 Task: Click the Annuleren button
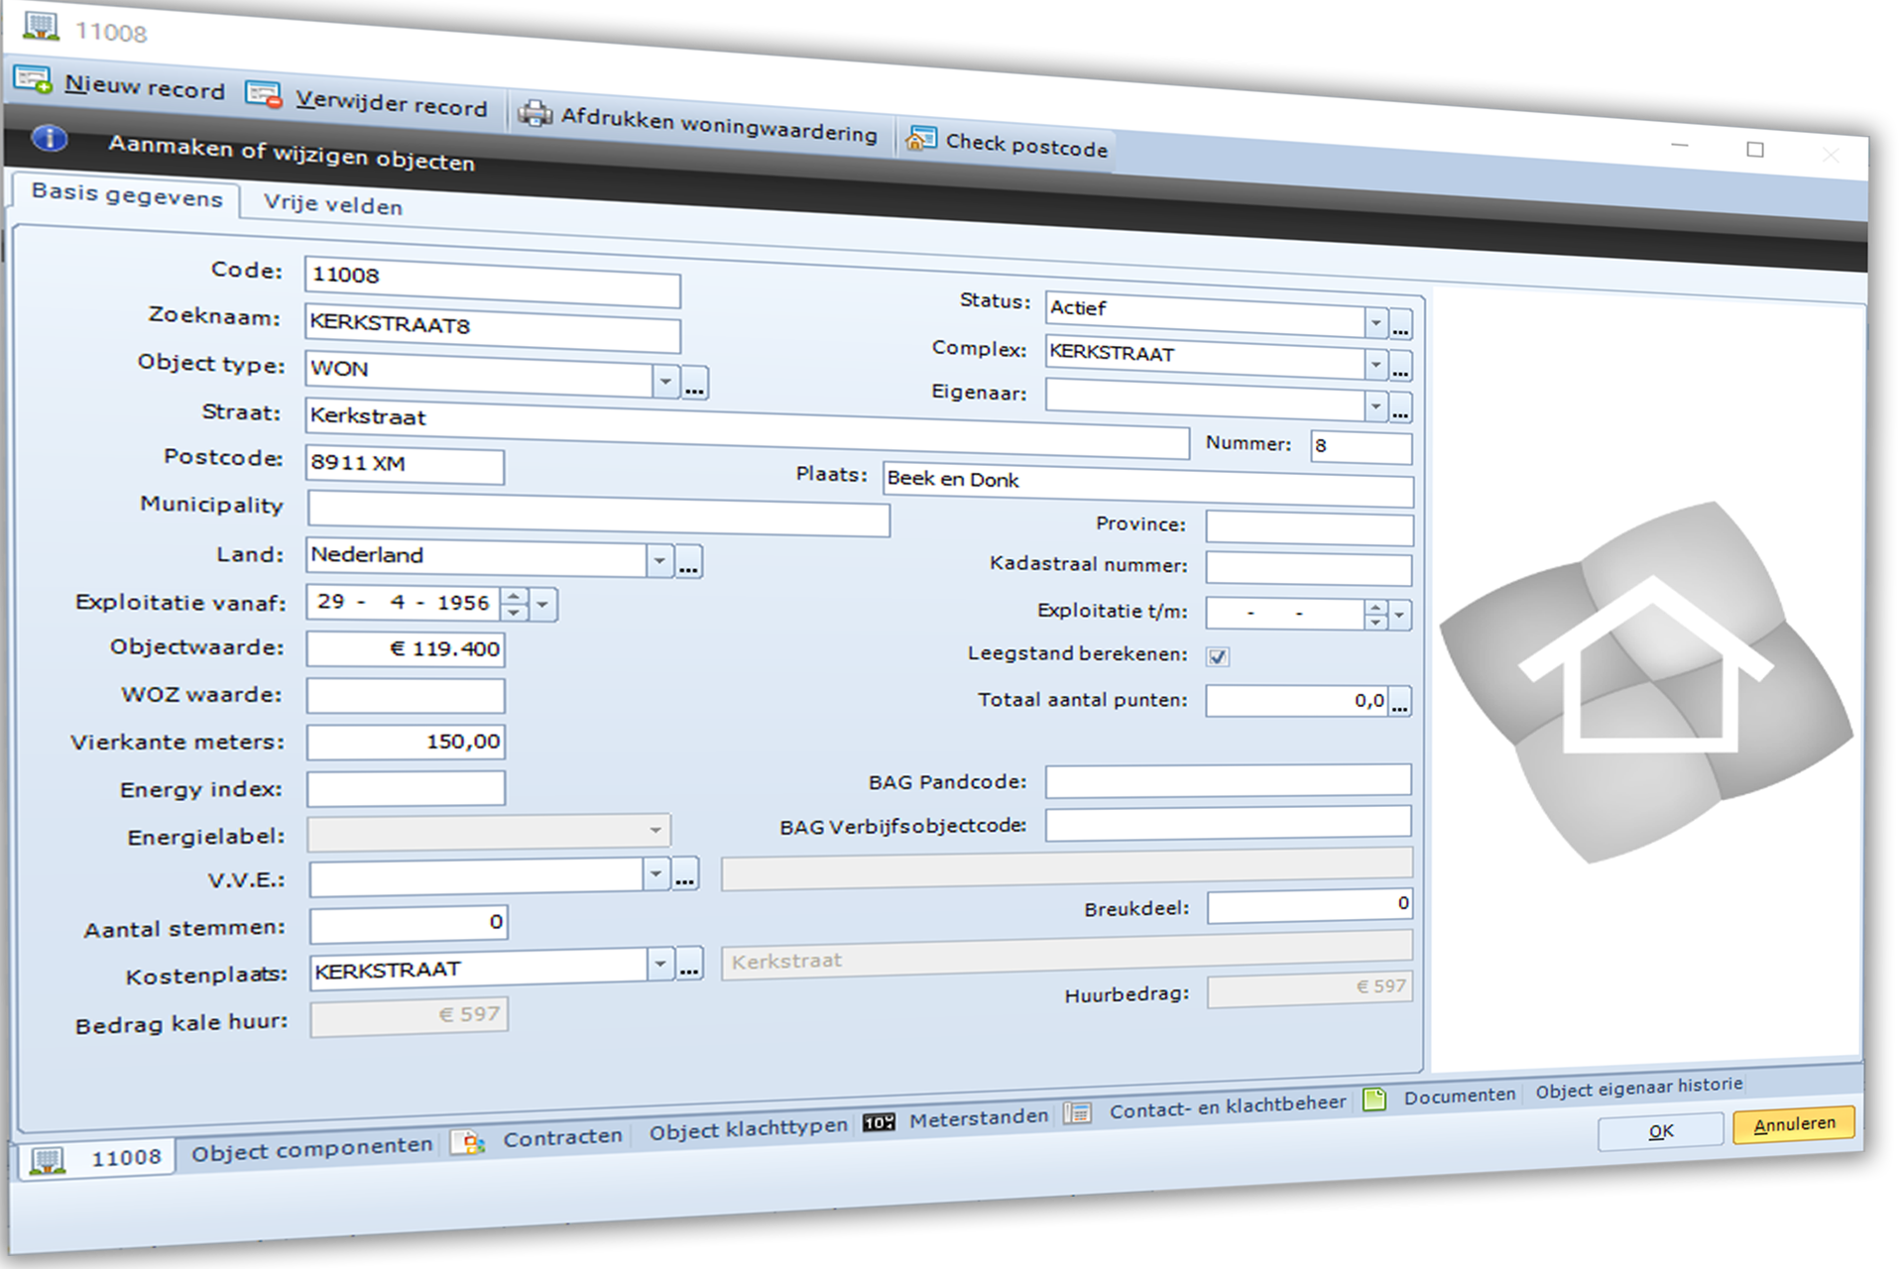[1793, 1124]
